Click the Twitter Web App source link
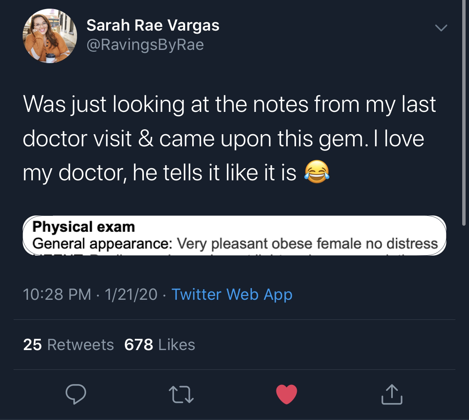This screenshot has height=420, width=469. pos(232,294)
